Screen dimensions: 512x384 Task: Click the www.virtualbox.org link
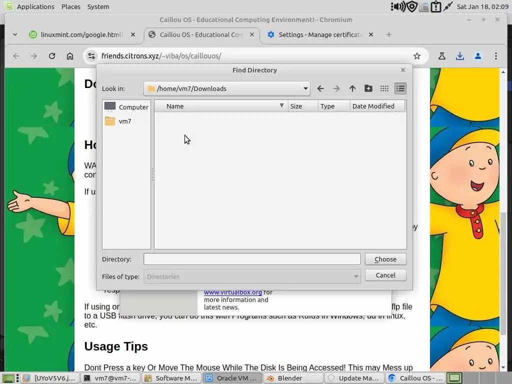click(x=233, y=292)
